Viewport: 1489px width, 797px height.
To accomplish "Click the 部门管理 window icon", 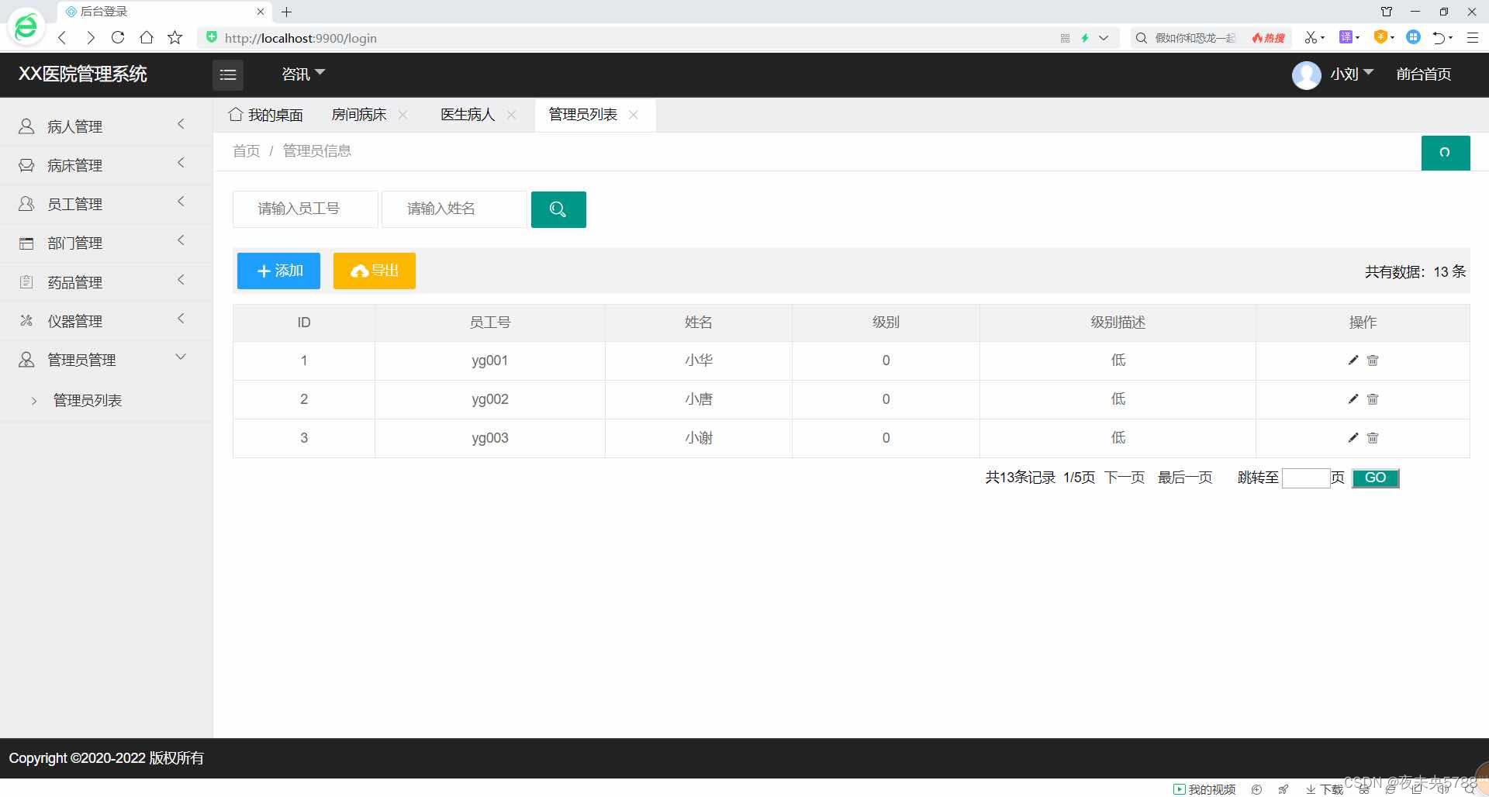I will click(26, 243).
